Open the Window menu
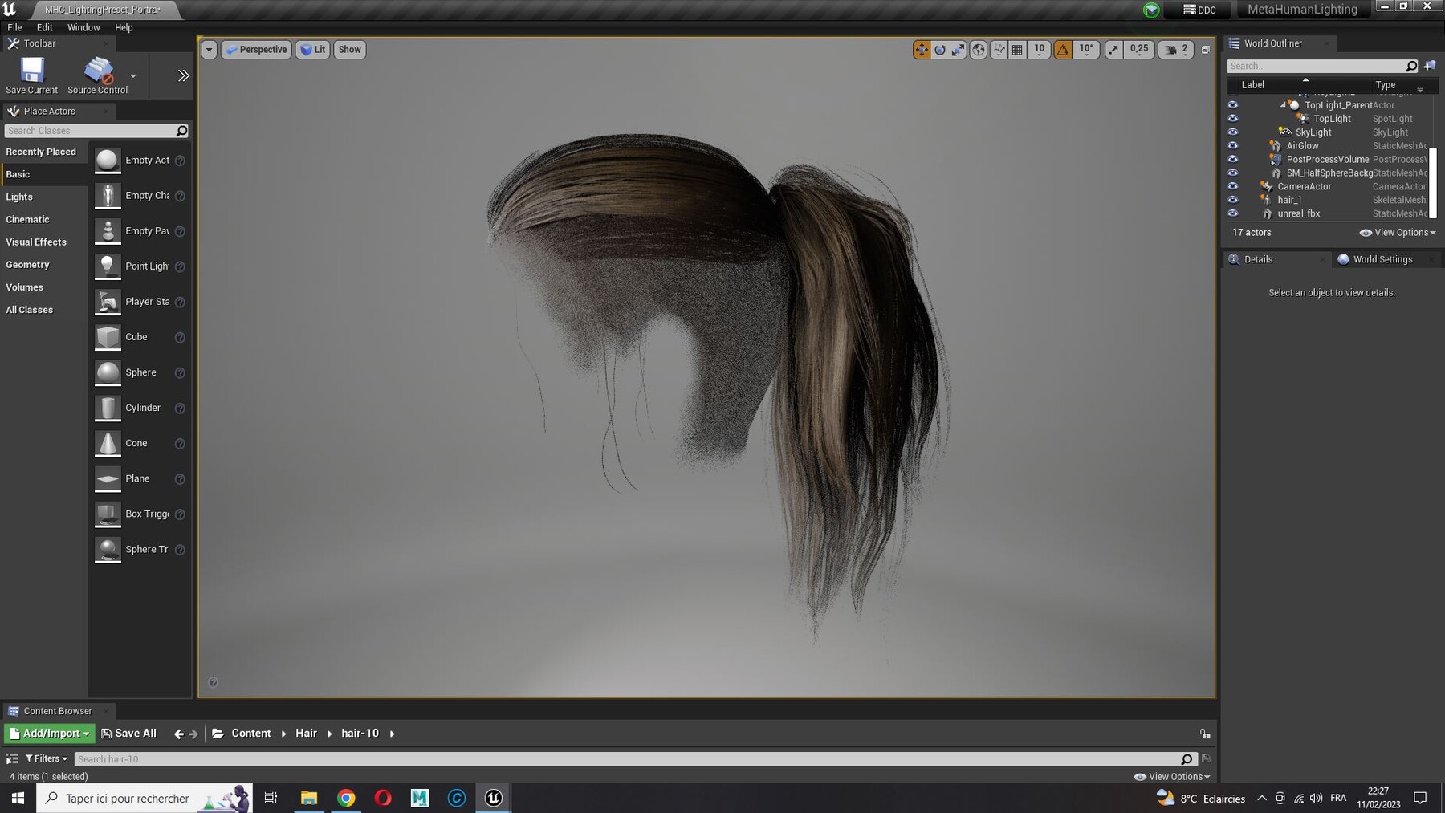This screenshot has width=1445, height=813. [83, 27]
